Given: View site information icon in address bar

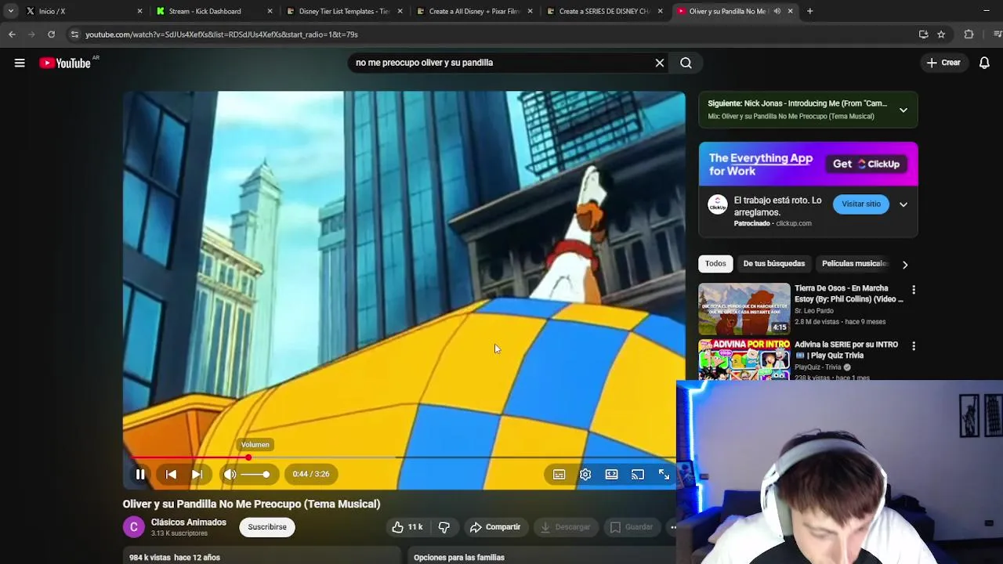Looking at the screenshot, I should [74, 34].
